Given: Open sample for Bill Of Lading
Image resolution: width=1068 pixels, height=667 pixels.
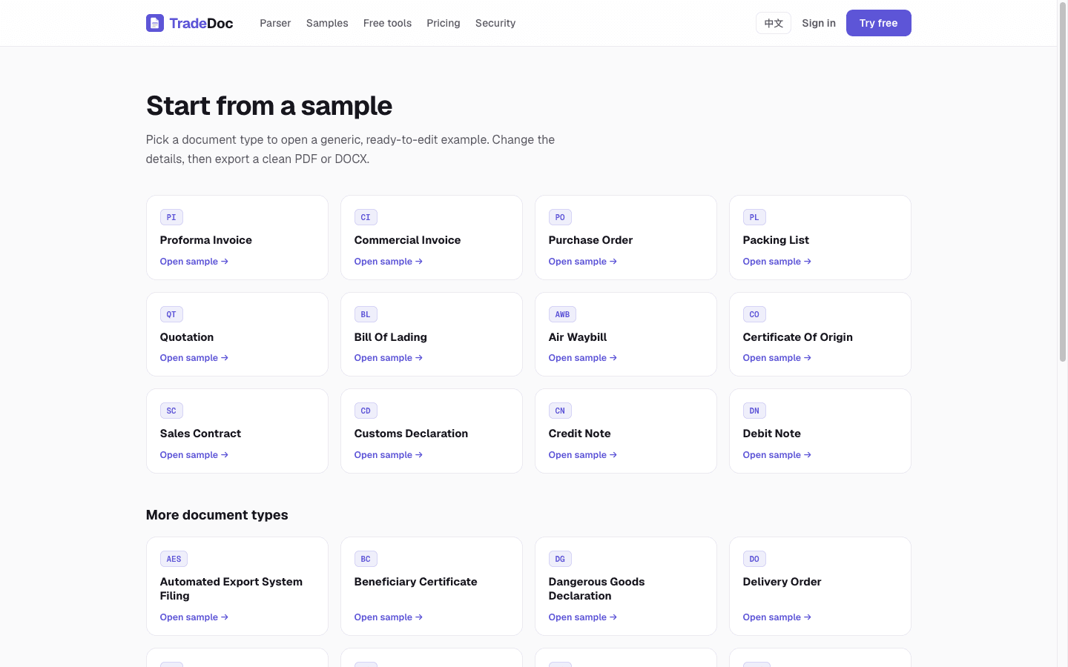Looking at the screenshot, I should point(389,358).
